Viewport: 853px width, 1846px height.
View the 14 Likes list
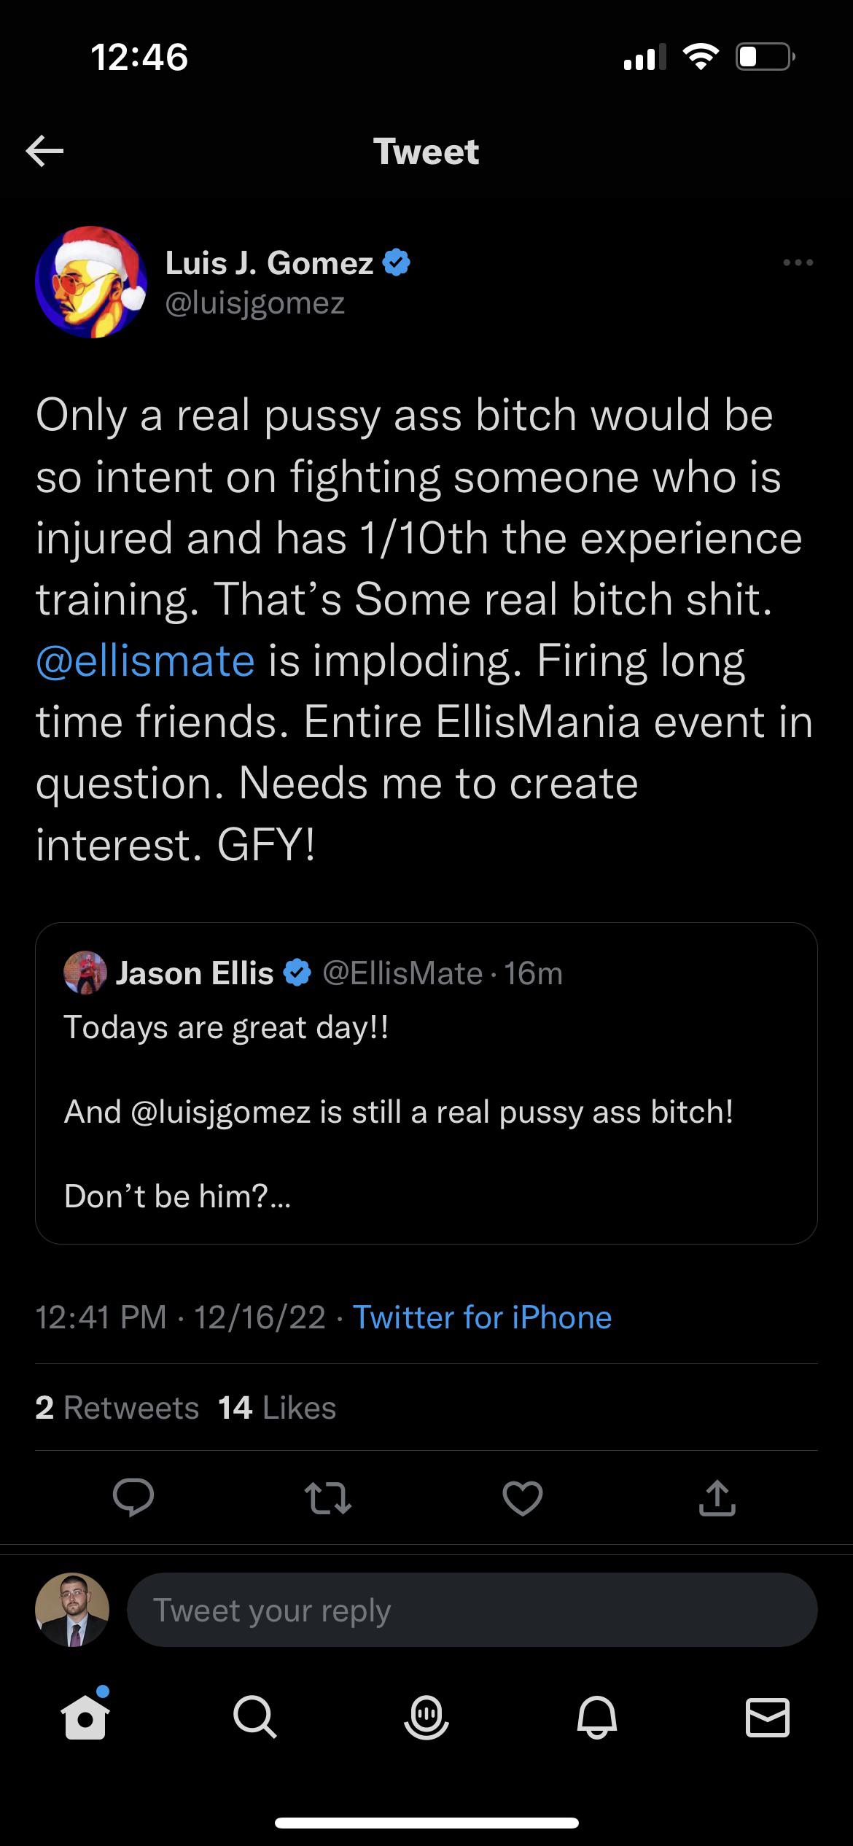pyautogui.click(x=277, y=1408)
